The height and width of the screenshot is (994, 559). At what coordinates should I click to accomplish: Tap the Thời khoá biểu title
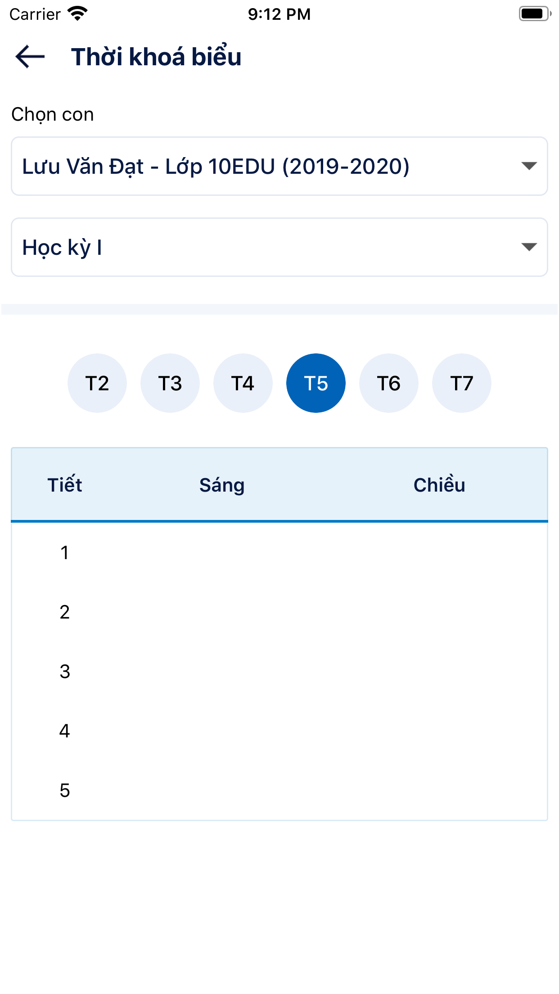[x=156, y=57]
